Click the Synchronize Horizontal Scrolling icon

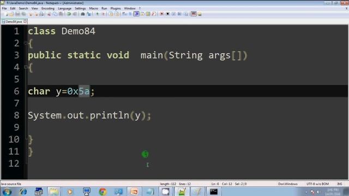pyautogui.click(x=117, y=14)
